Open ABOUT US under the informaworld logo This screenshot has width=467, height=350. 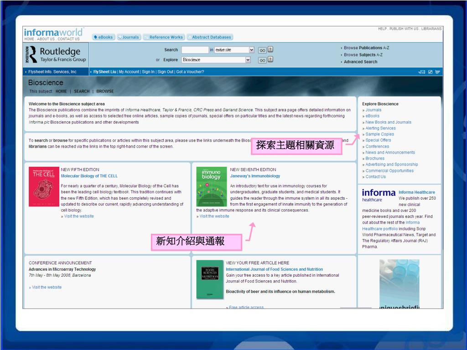click(46, 39)
